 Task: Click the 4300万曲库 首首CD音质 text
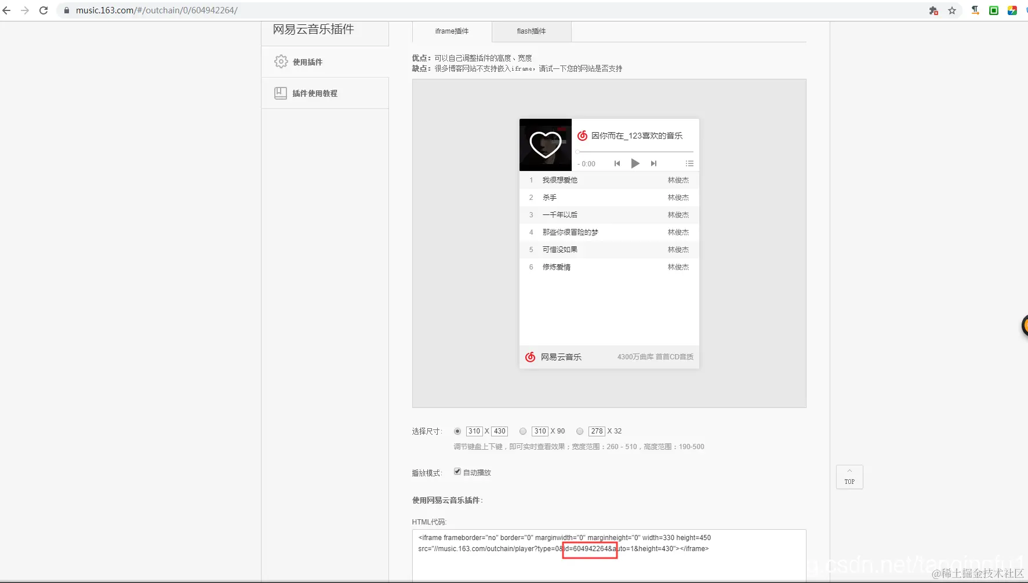655,357
